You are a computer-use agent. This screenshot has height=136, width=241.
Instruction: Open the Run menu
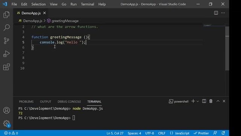point(73,4)
